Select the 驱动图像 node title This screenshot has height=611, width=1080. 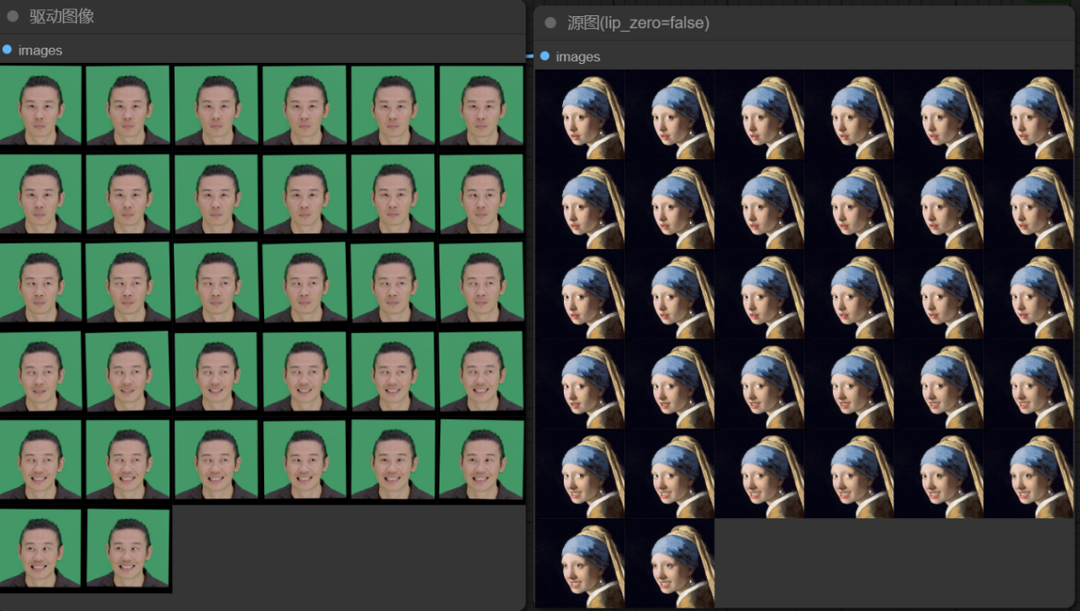(62, 16)
